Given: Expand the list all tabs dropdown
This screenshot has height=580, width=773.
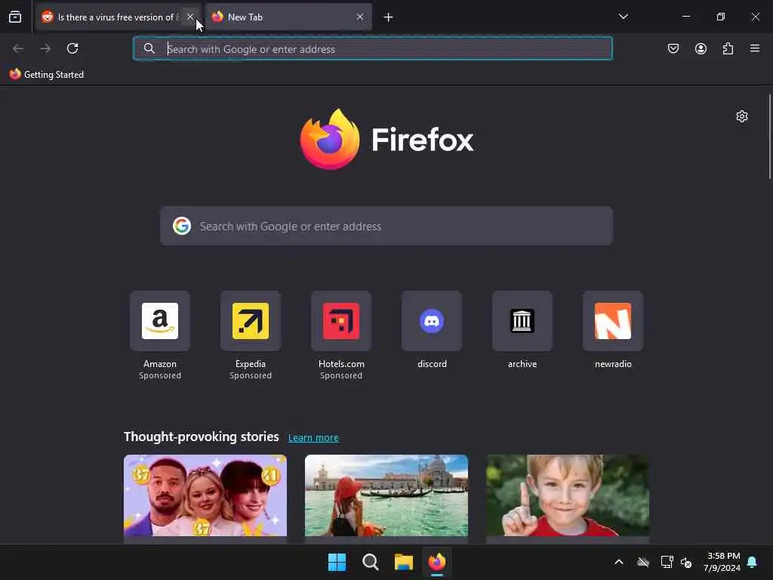Looking at the screenshot, I should coord(623,17).
